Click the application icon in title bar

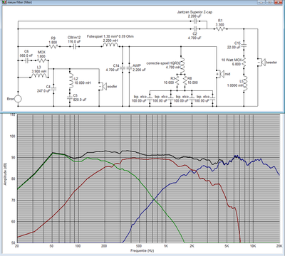click(3, 2)
